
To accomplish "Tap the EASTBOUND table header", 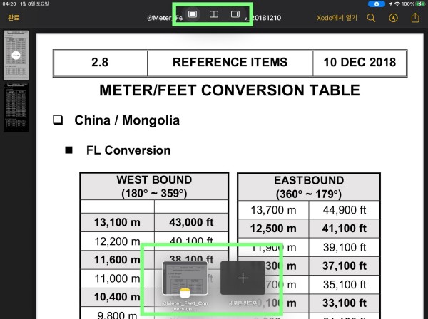I will [308, 187].
